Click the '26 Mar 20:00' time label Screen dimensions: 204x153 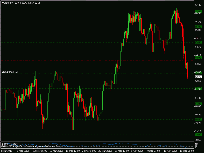click(105, 151)
